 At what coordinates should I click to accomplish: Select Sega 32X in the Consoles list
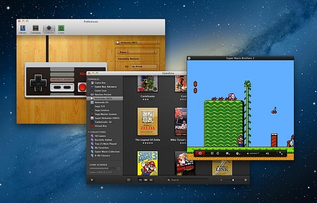tap(105, 106)
